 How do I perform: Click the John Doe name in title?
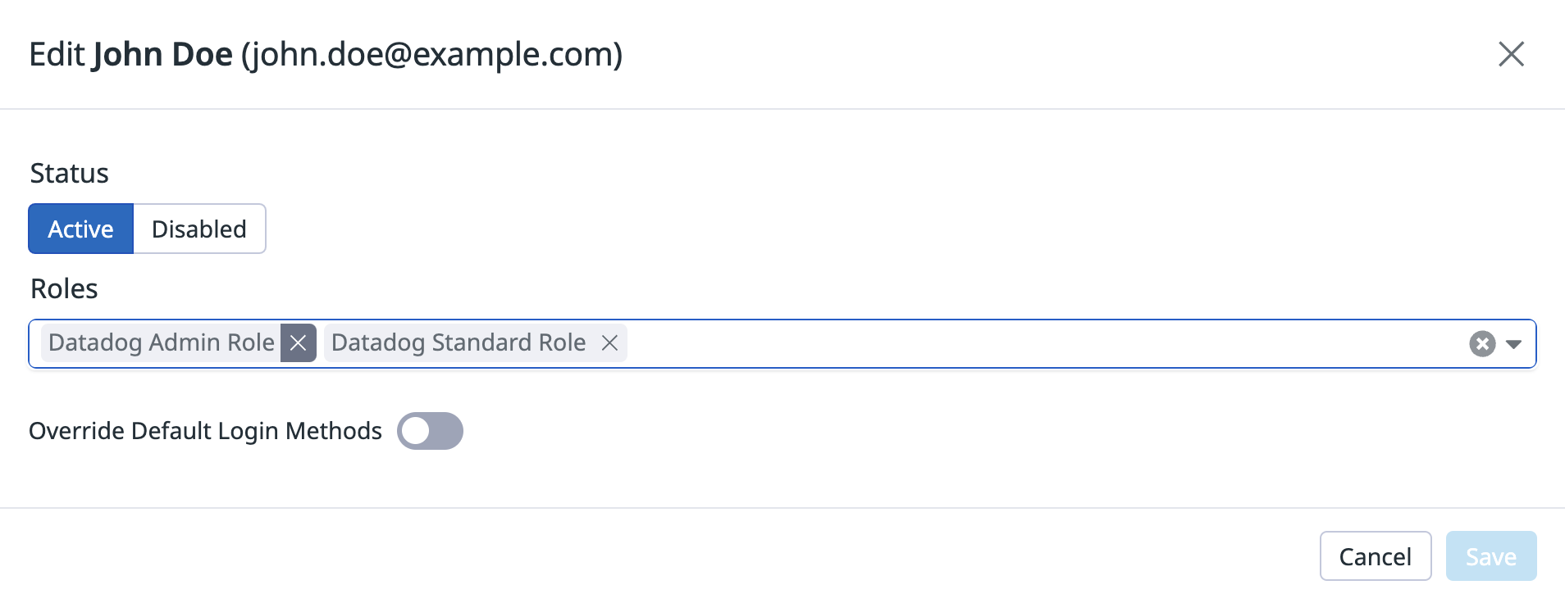coord(162,54)
